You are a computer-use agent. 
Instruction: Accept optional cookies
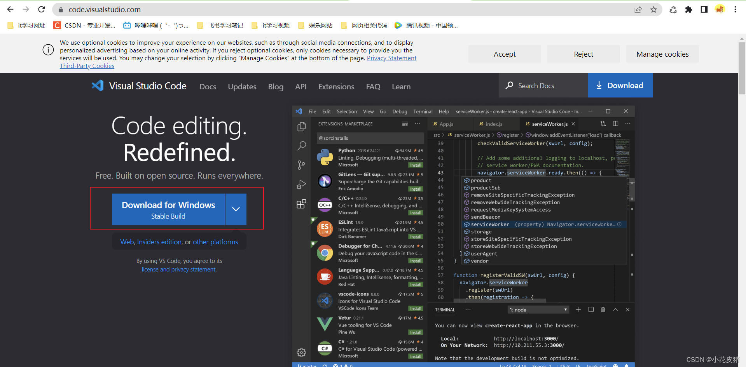[x=505, y=54]
